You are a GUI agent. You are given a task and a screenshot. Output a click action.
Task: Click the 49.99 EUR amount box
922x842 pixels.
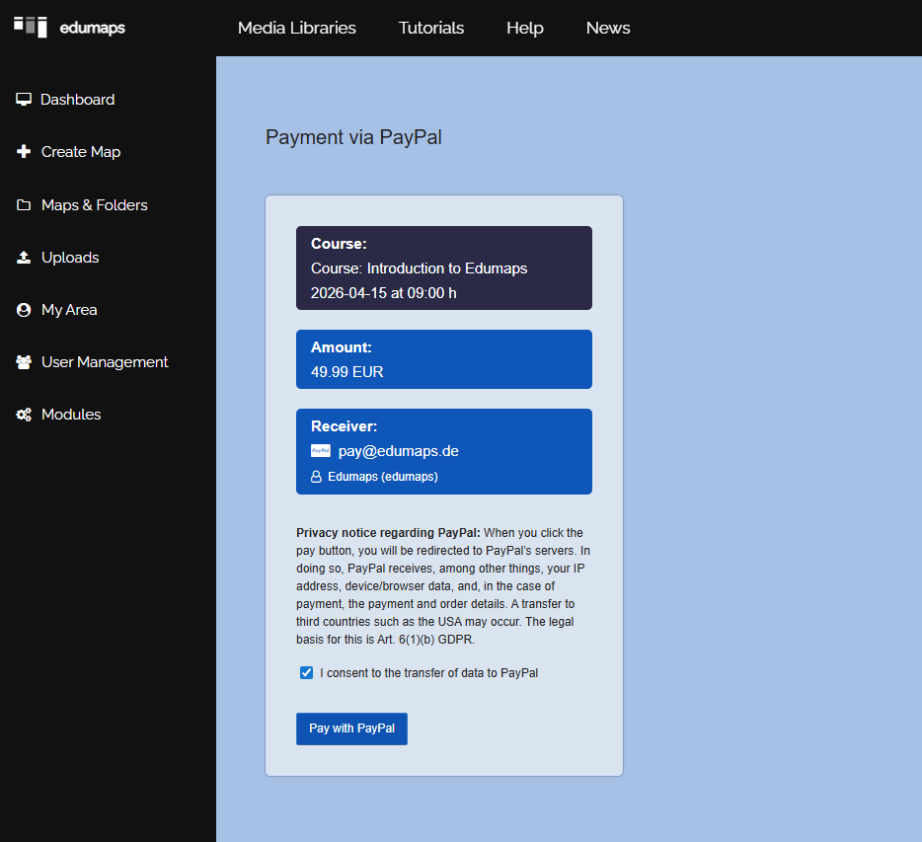[443, 359]
